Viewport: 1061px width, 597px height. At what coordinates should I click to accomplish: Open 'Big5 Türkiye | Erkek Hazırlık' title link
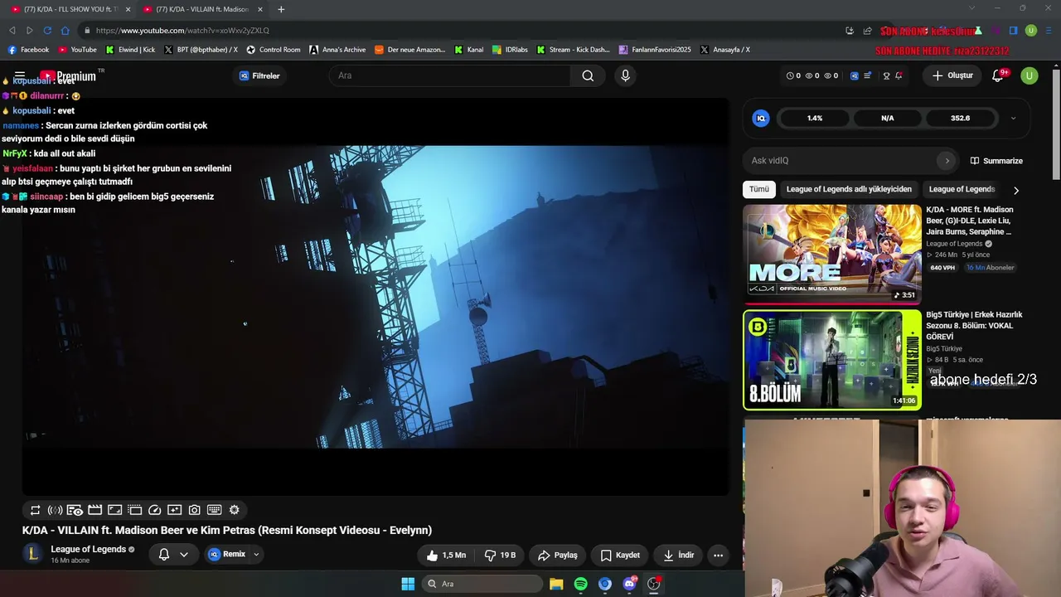[974, 326]
